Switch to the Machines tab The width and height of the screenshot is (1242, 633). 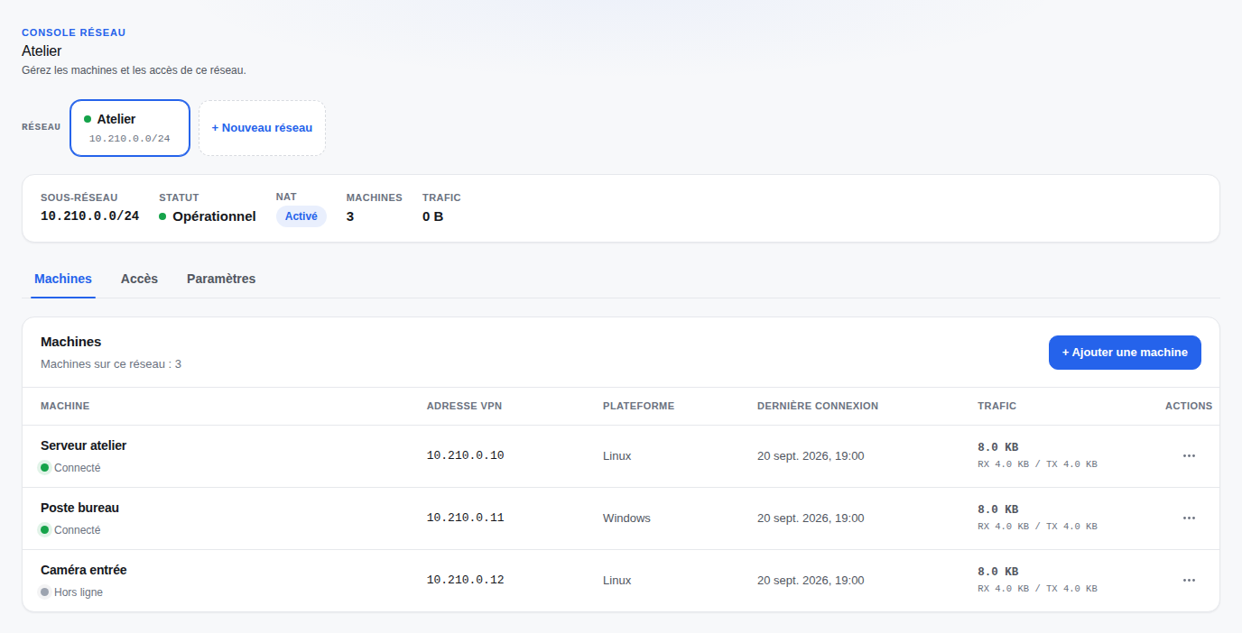(63, 279)
